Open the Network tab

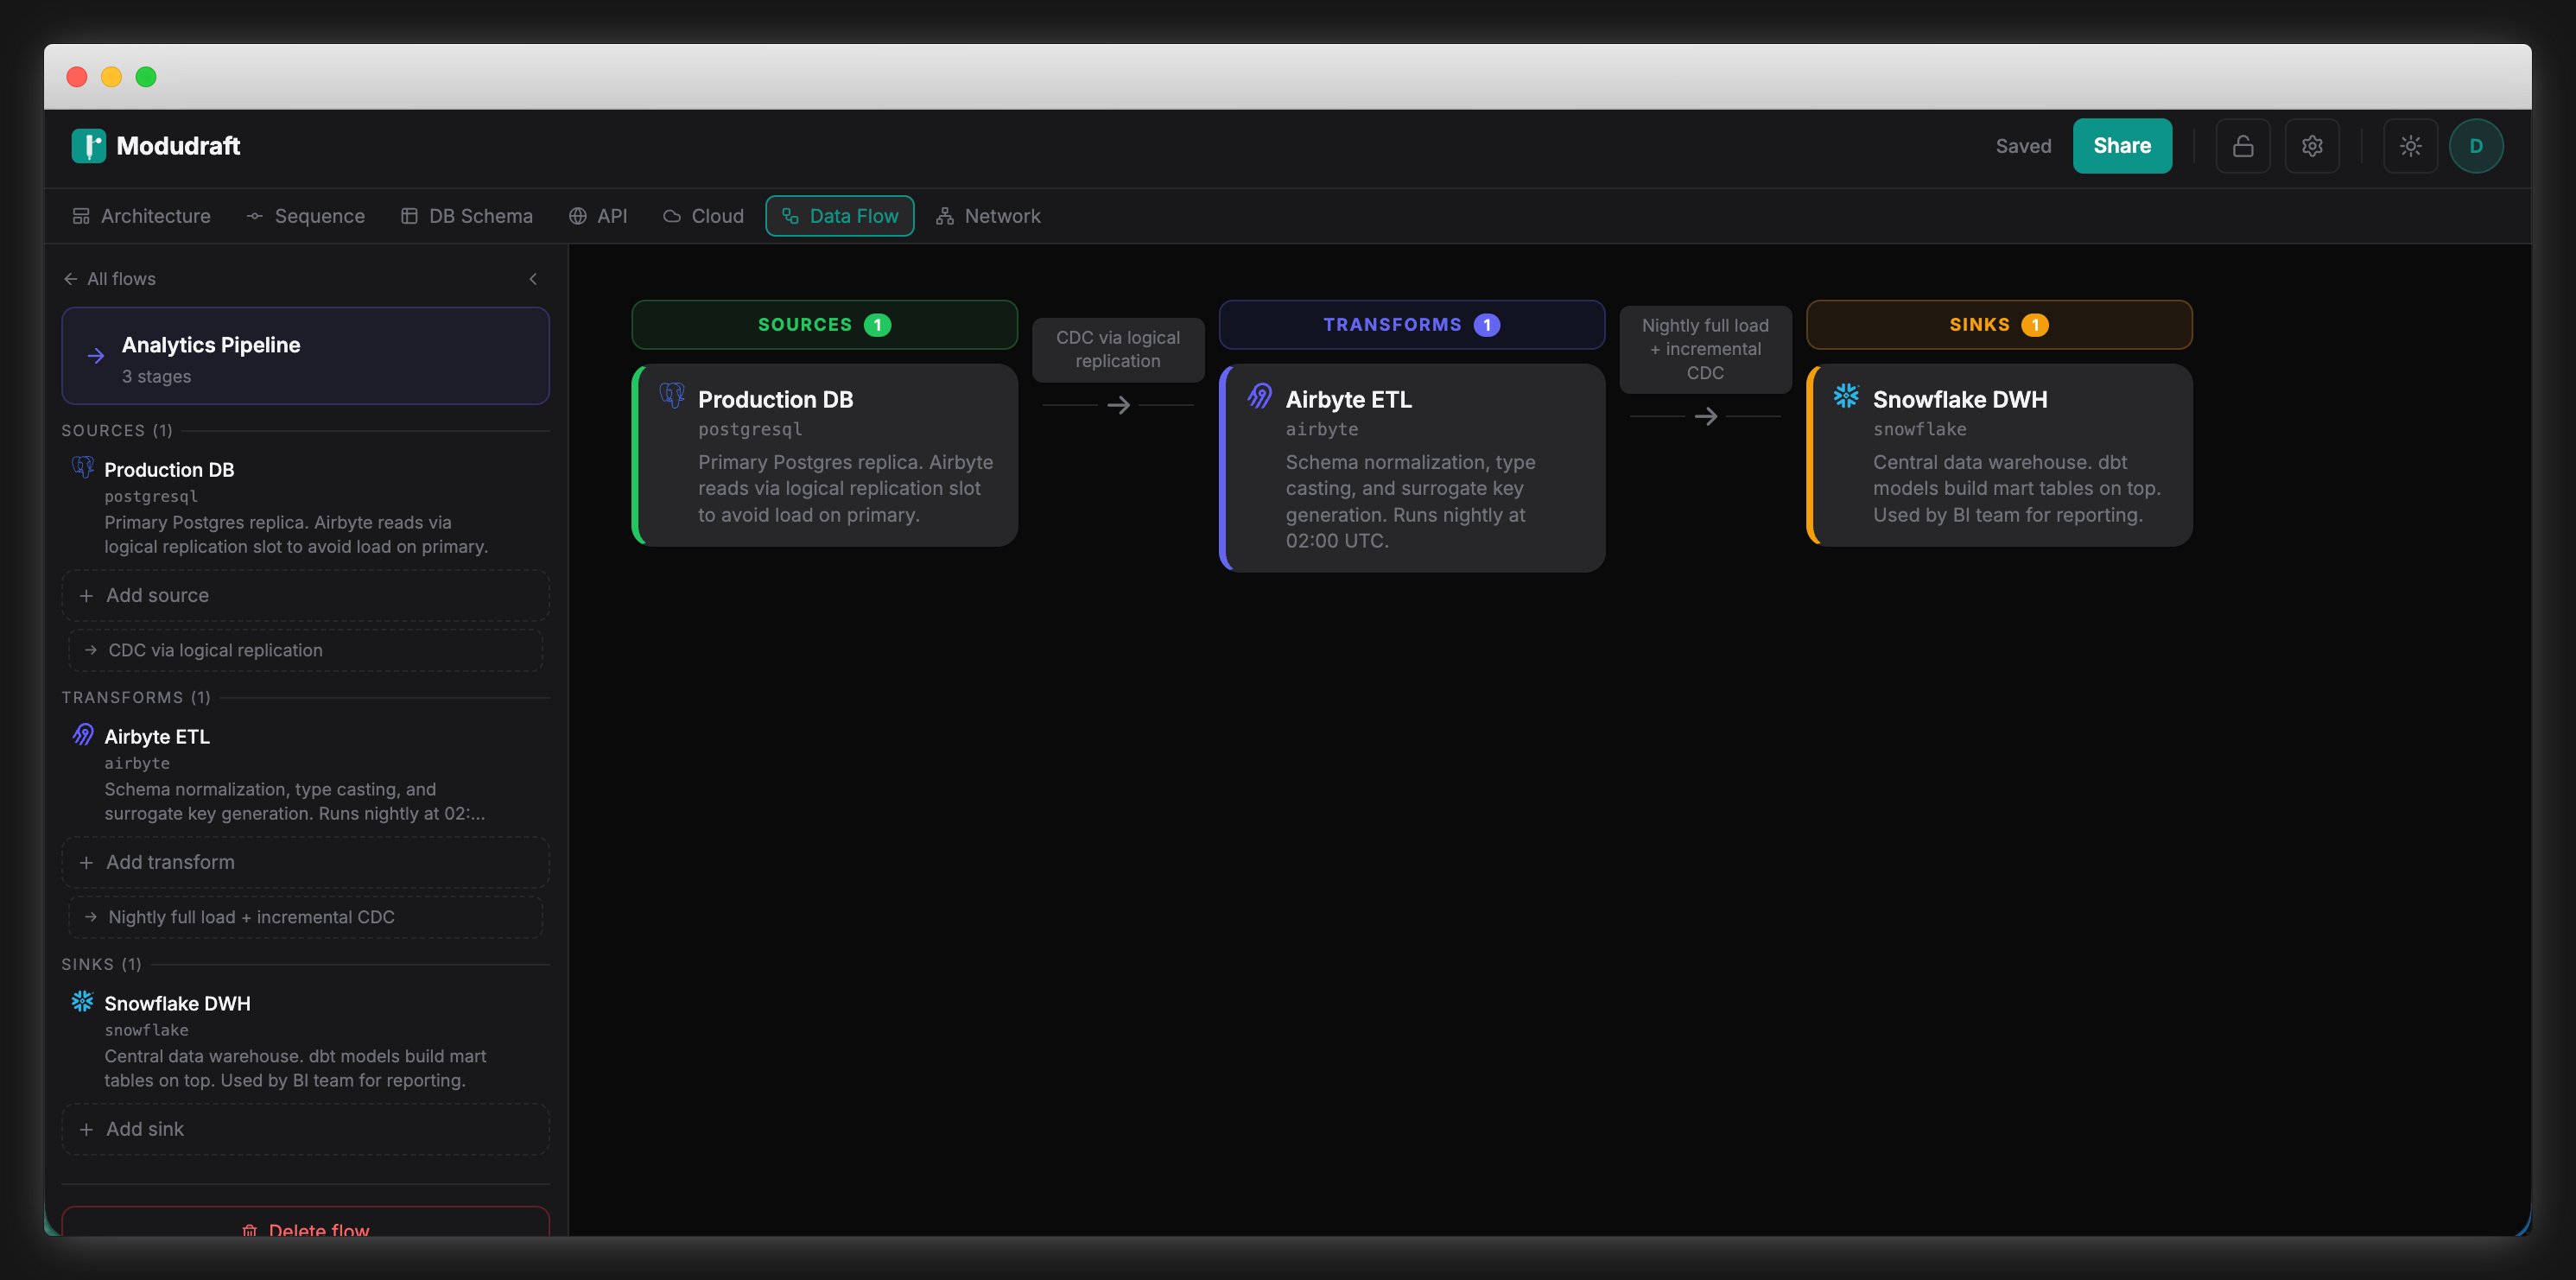click(988, 216)
